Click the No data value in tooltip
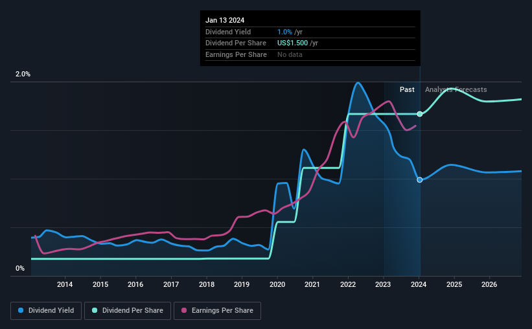The height and width of the screenshot is (329, 532). click(290, 54)
